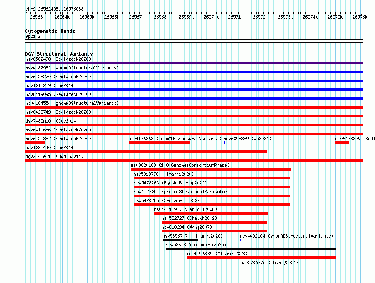The width and height of the screenshot is (375, 283).
Task: Click the red nsv5918770 bar
Action: pos(212,178)
